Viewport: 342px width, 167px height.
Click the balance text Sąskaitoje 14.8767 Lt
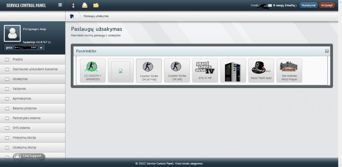pos(37,42)
